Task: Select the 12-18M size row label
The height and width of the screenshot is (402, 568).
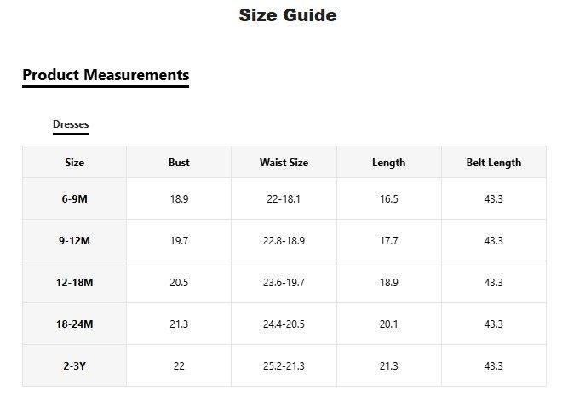Action: point(75,283)
